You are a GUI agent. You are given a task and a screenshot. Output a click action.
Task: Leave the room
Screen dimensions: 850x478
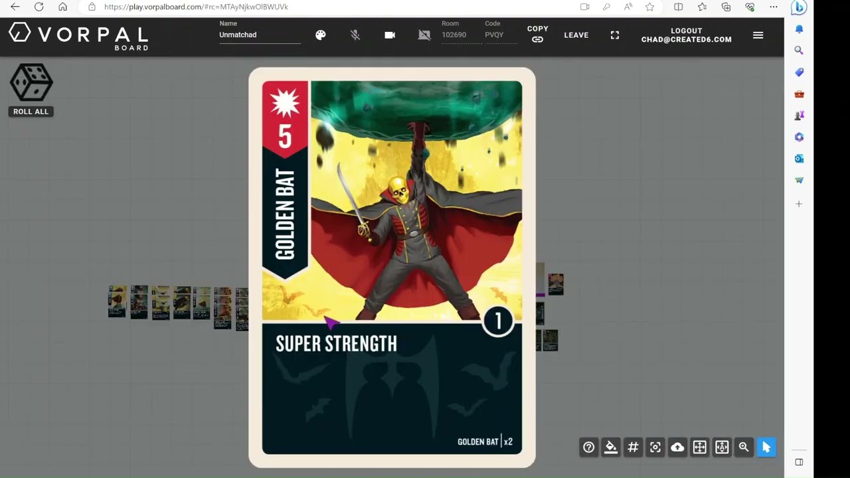(576, 35)
